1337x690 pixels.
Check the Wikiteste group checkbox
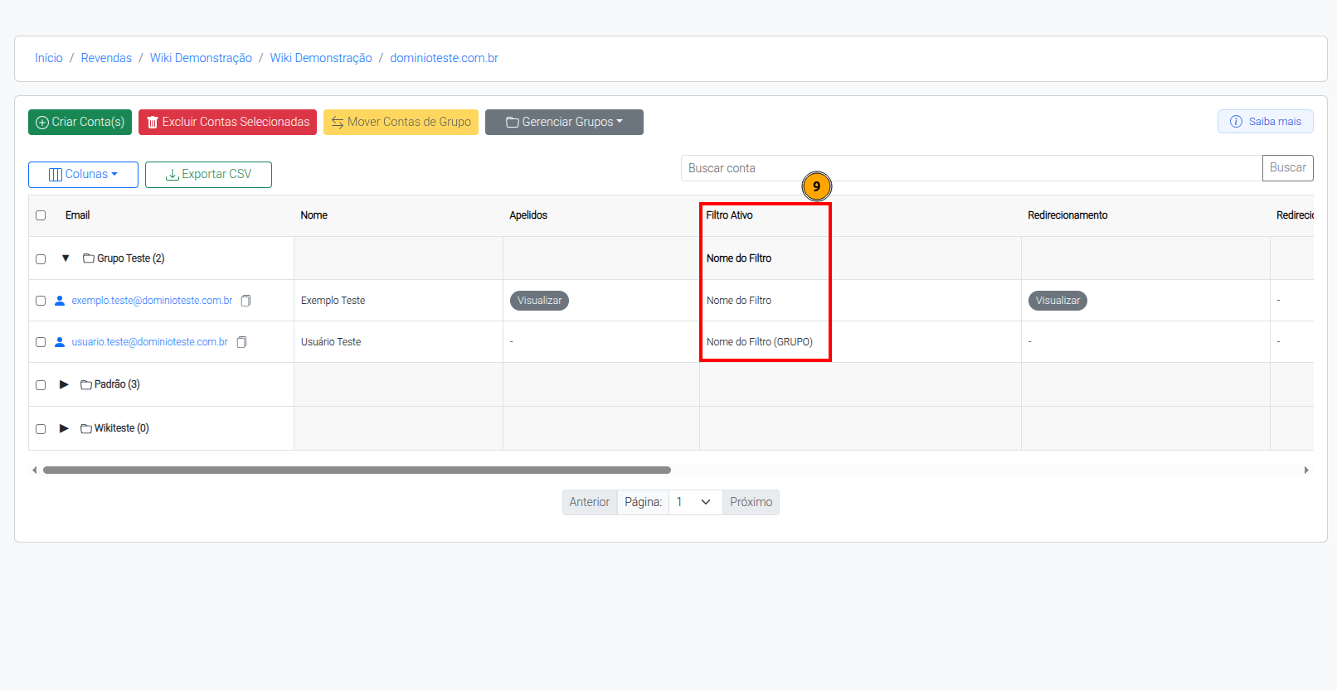[41, 429]
